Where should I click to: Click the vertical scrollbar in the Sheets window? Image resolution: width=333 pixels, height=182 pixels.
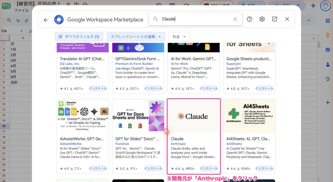click(319, 44)
